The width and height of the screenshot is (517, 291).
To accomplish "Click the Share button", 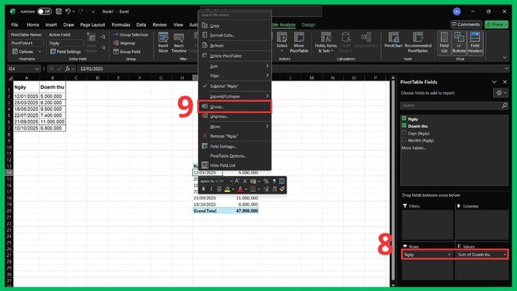I will point(496,24).
